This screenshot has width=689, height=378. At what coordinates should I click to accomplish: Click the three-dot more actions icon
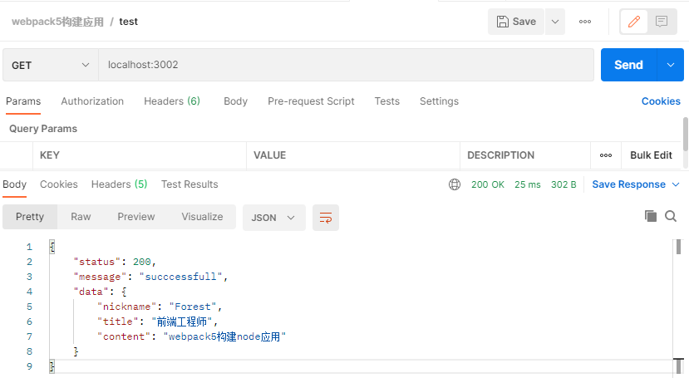(x=585, y=22)
